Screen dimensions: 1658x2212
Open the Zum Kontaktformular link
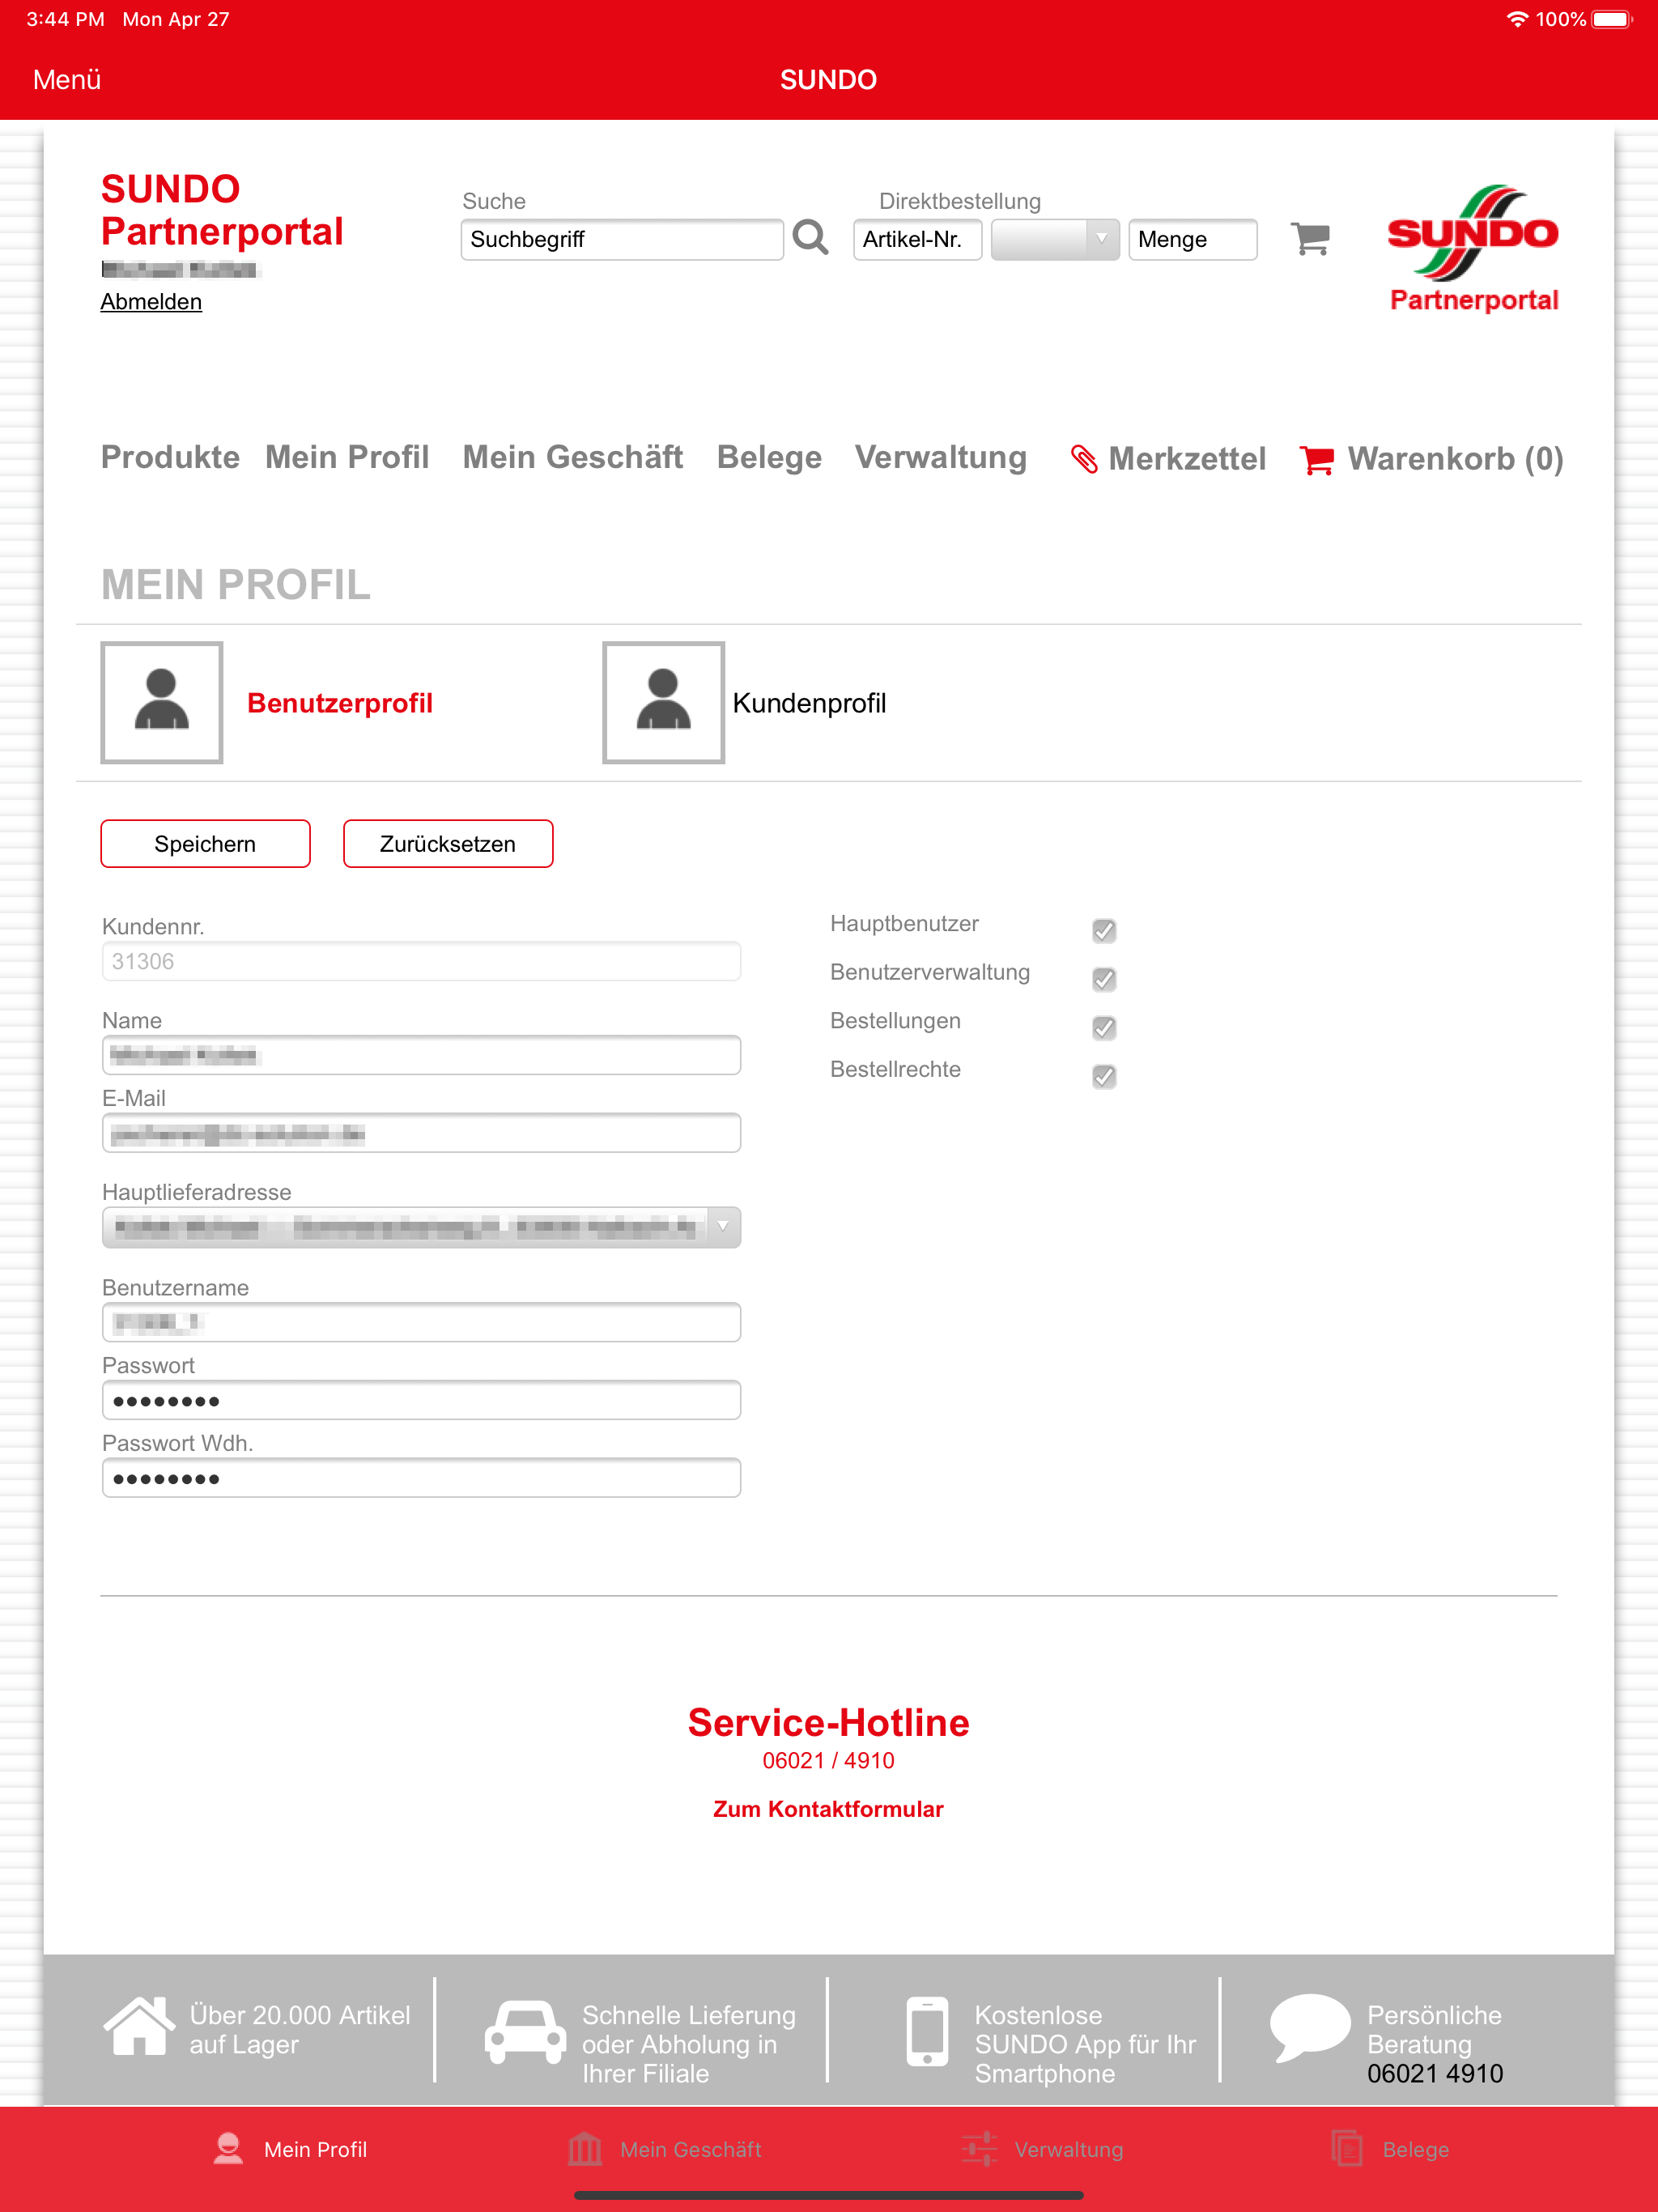tap(828, 1809)
